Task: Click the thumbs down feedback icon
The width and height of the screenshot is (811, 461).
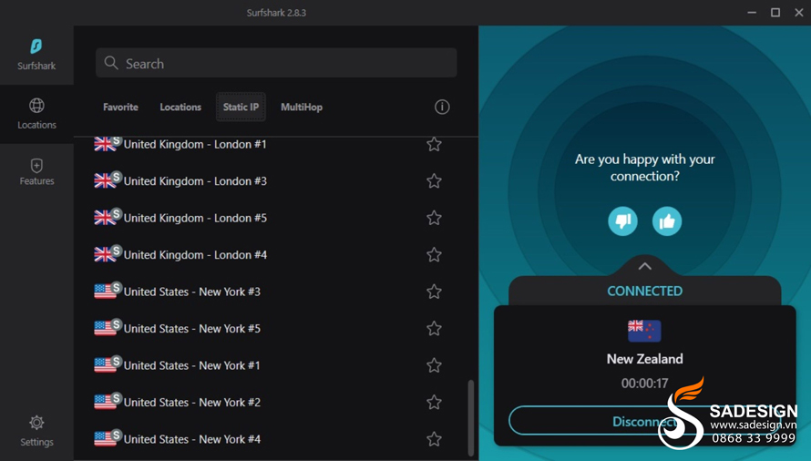Action: pos(622,221)
